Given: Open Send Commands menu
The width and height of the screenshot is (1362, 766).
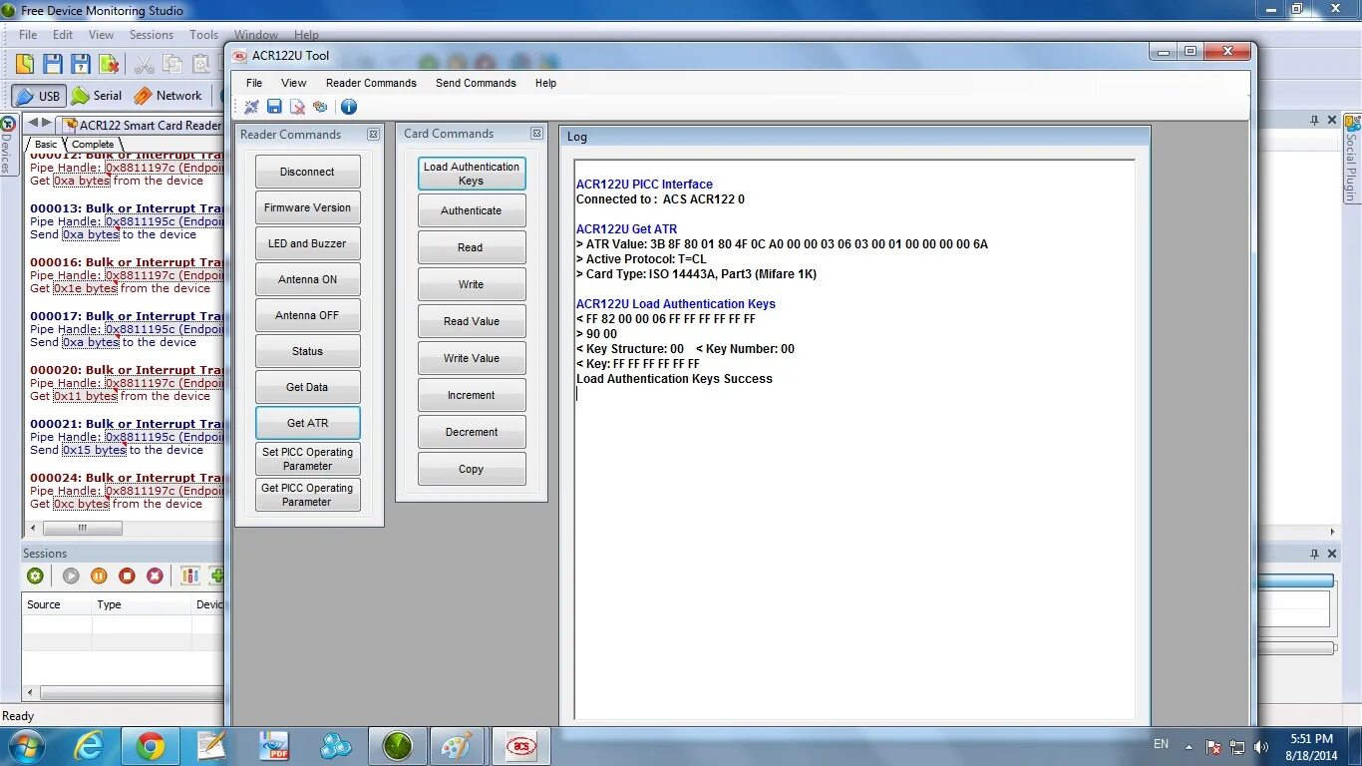Looking at the screenshot, I should [x=476, y=83].
